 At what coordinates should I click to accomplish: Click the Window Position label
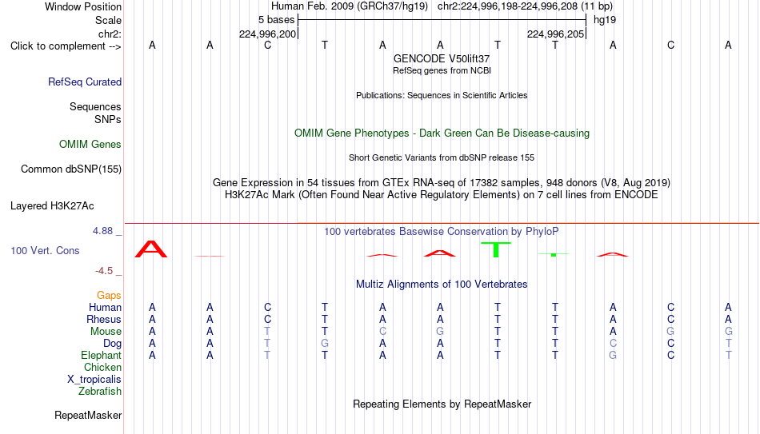click(x=83, y=6)
